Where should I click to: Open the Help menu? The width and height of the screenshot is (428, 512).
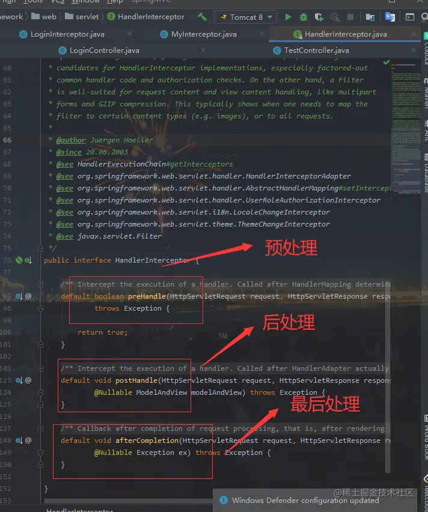tap(115, 1)
